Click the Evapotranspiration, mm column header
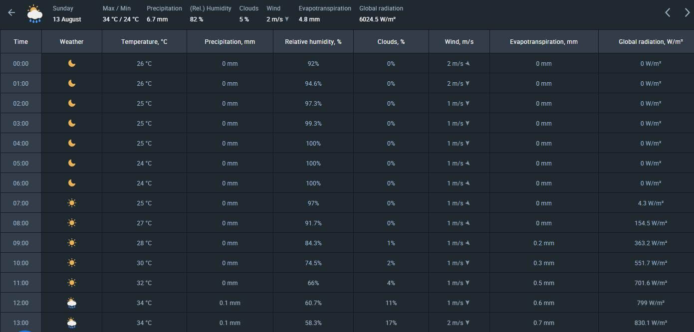Screen dimensions: 694x332 (x=544, y=41)
